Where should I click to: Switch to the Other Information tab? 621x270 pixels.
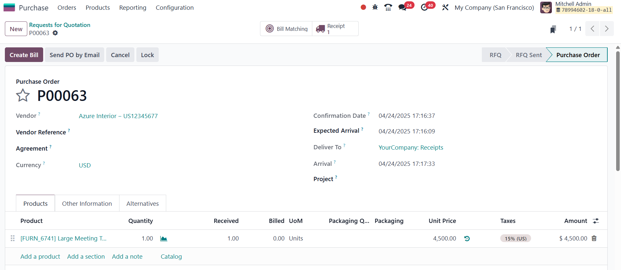pyautogui.click(x=87, y=203)
